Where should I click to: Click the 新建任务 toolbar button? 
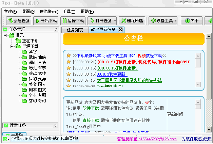[x=18, y=21]
